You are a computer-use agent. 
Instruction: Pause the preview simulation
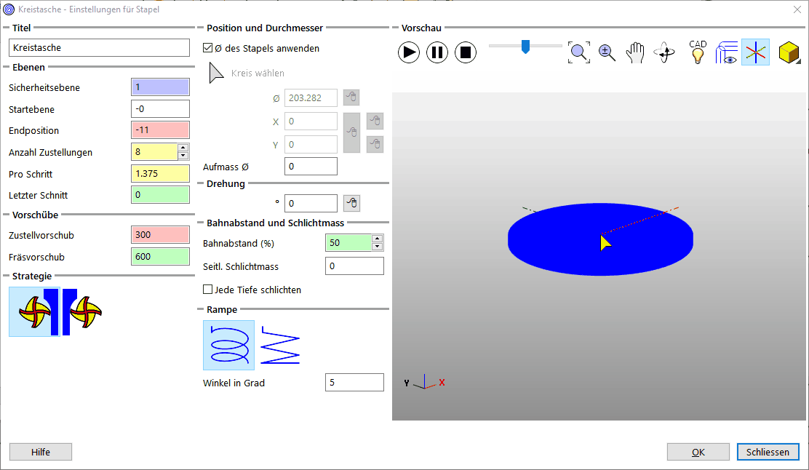437,52
